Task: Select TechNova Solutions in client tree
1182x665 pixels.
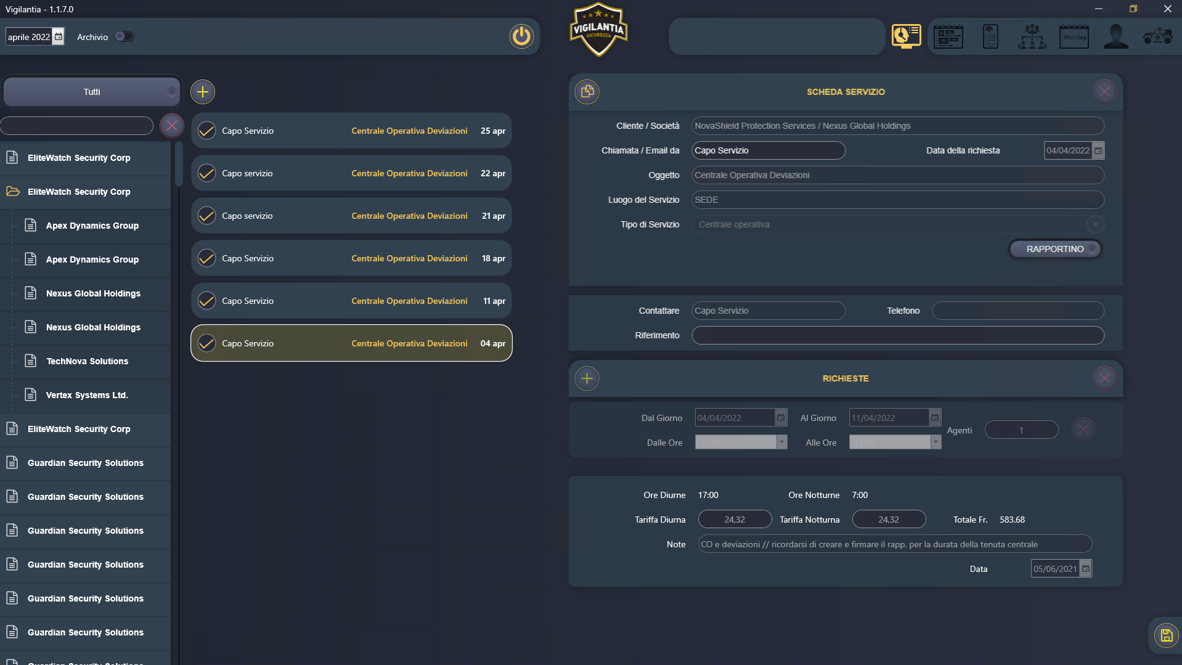Action: 87,361
